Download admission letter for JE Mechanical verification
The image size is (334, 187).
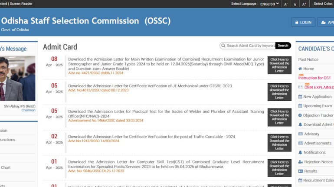pos(279,92)
